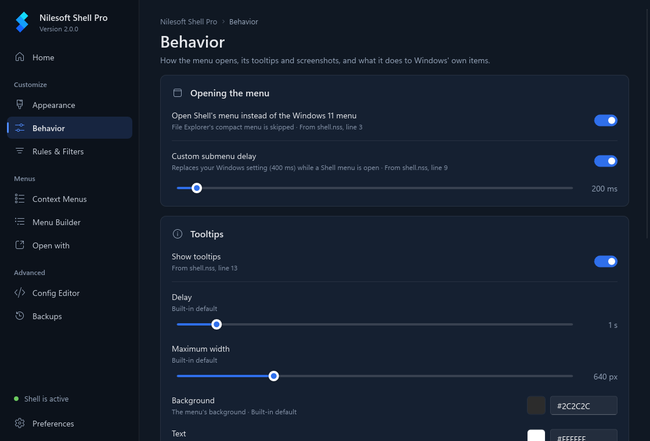Turn off the Show tooltips switch

(x=606, y=262)
